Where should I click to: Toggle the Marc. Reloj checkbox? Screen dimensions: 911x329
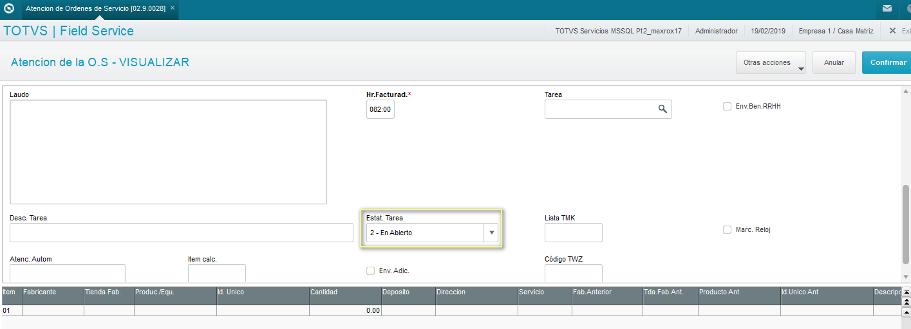click(x=727, y=229)
